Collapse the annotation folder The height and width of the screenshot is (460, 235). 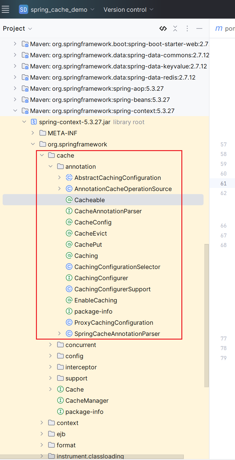click(51, 167)
